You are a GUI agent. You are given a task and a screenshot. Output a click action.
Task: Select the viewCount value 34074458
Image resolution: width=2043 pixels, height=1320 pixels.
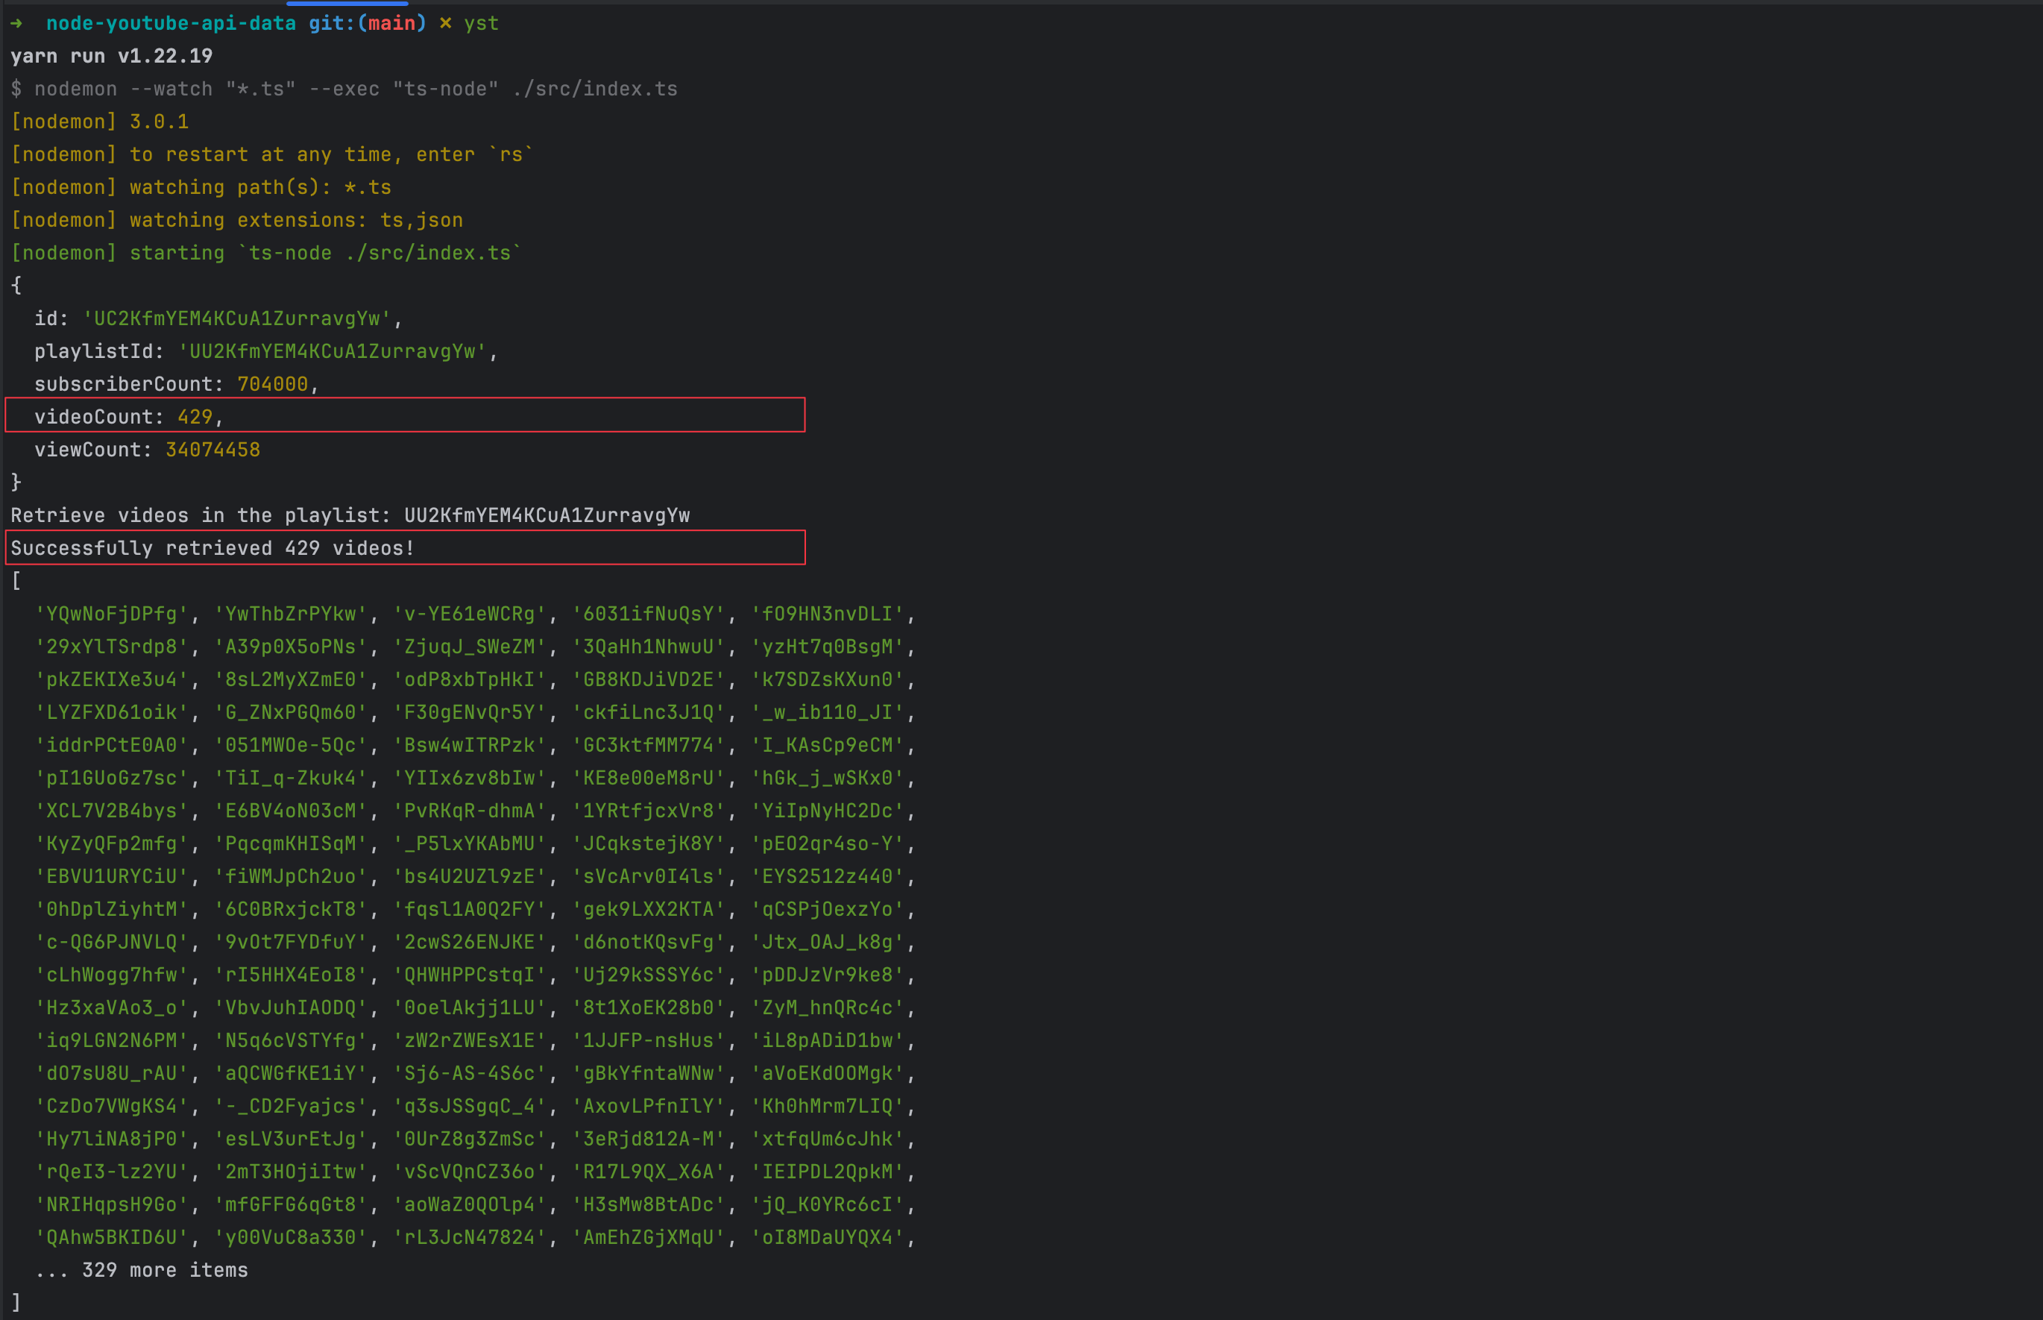click(x=213, y=449)
